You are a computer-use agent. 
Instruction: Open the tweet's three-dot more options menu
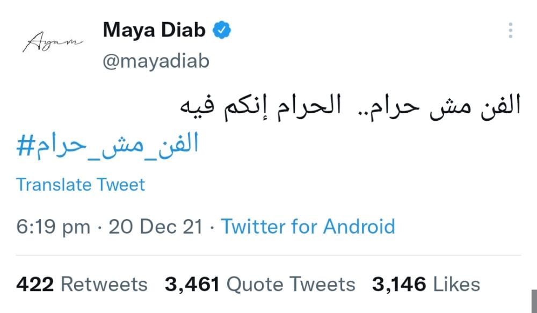[510, 30]
